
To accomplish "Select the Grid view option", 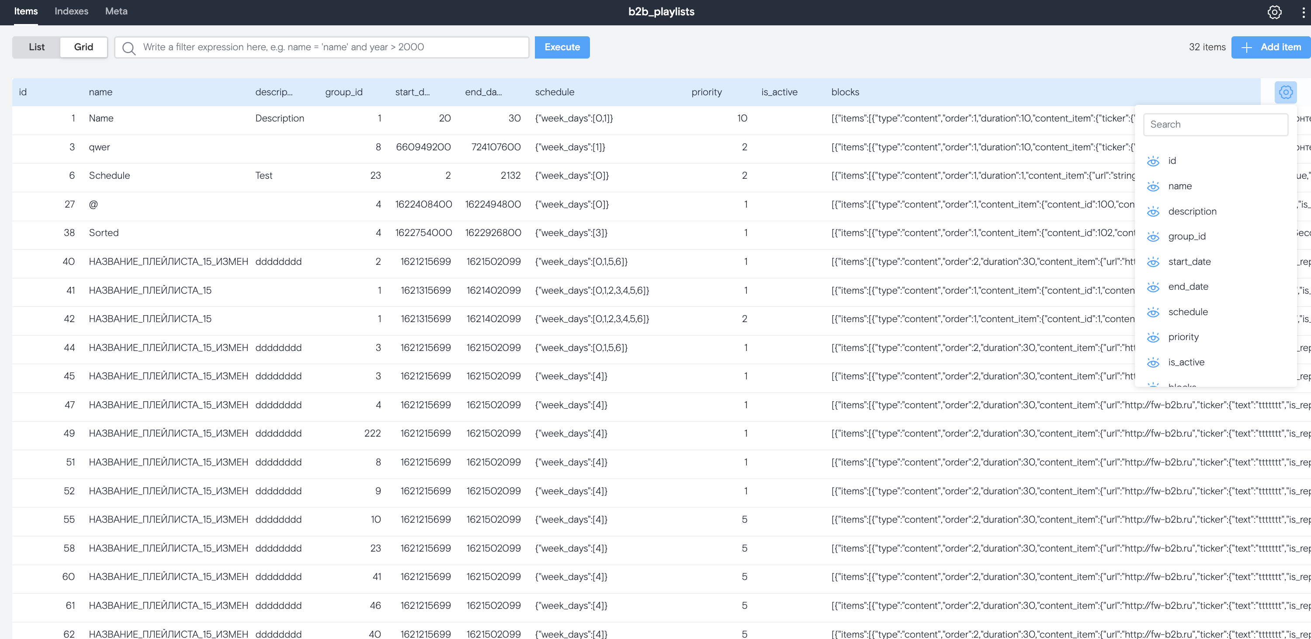I will (83, 47).
